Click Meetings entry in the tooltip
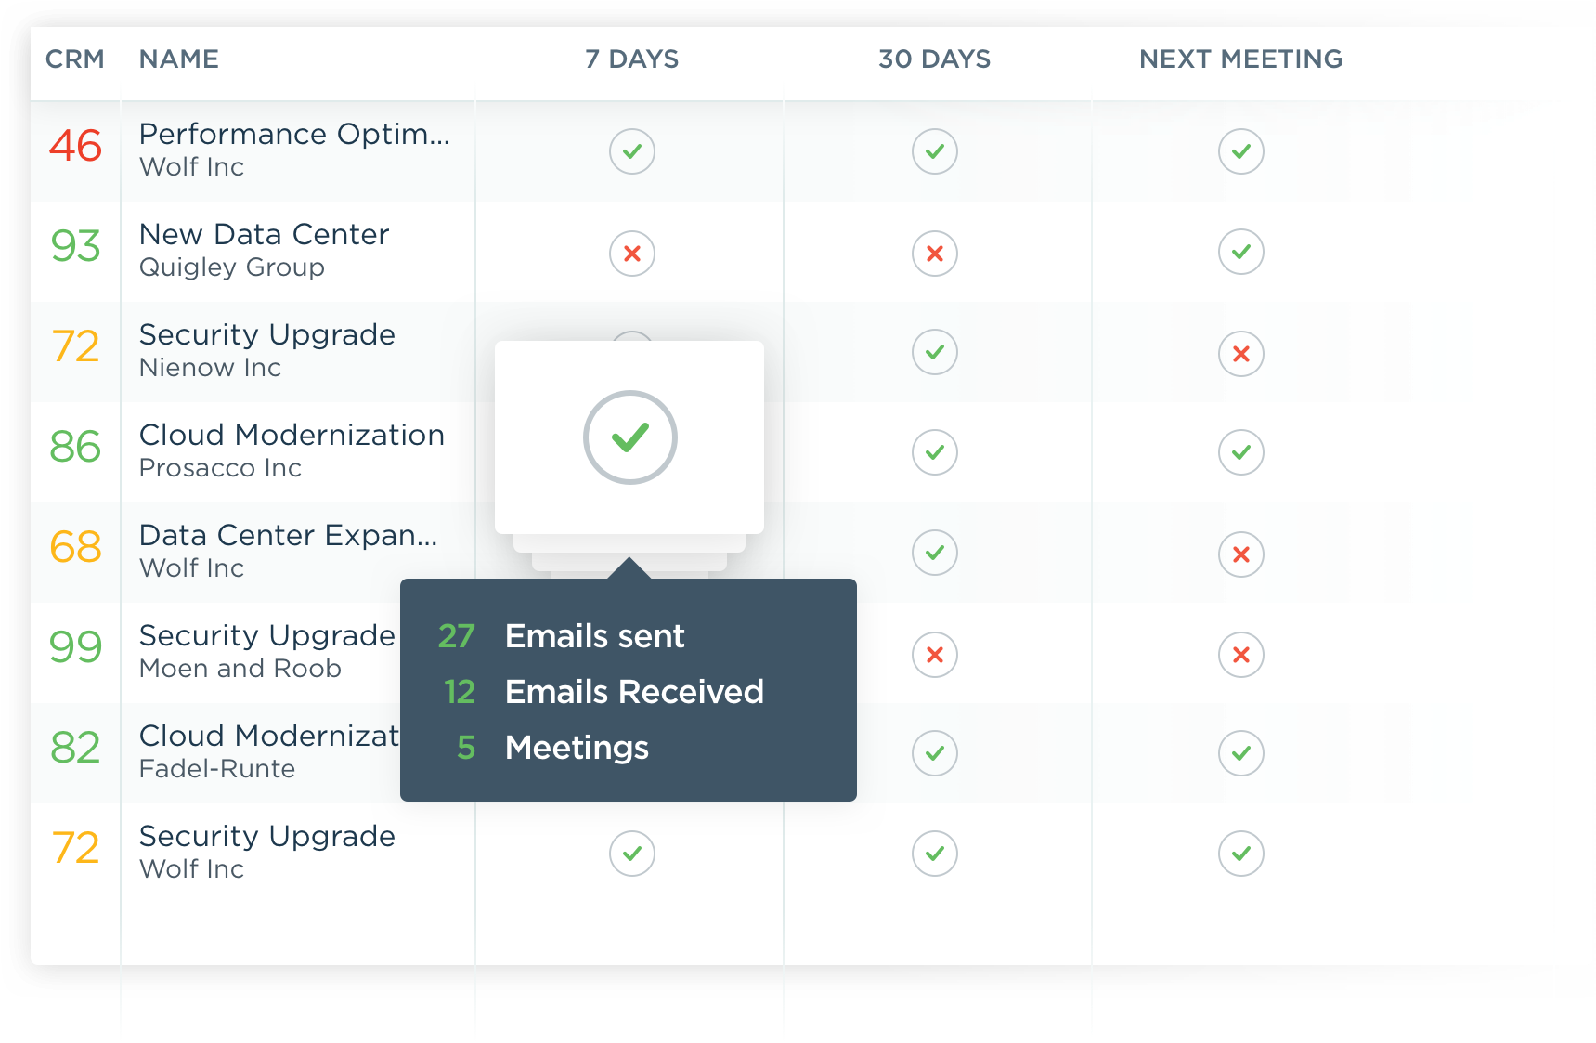The width and height of the screenshot is (1596, 1043). [577, 748]
